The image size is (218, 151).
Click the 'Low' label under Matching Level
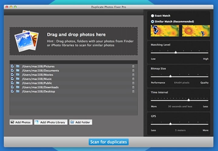153,59
